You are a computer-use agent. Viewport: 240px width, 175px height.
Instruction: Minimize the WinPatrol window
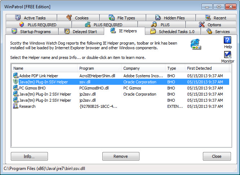click(x=207, y=7)
